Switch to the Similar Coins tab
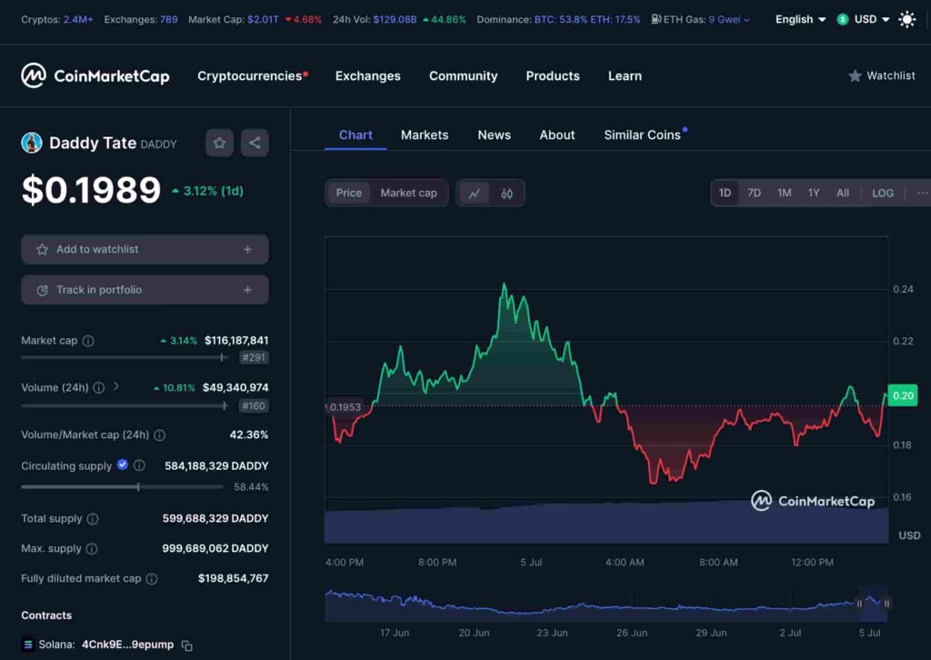This screenshot has width=931, height=660. 643,135
